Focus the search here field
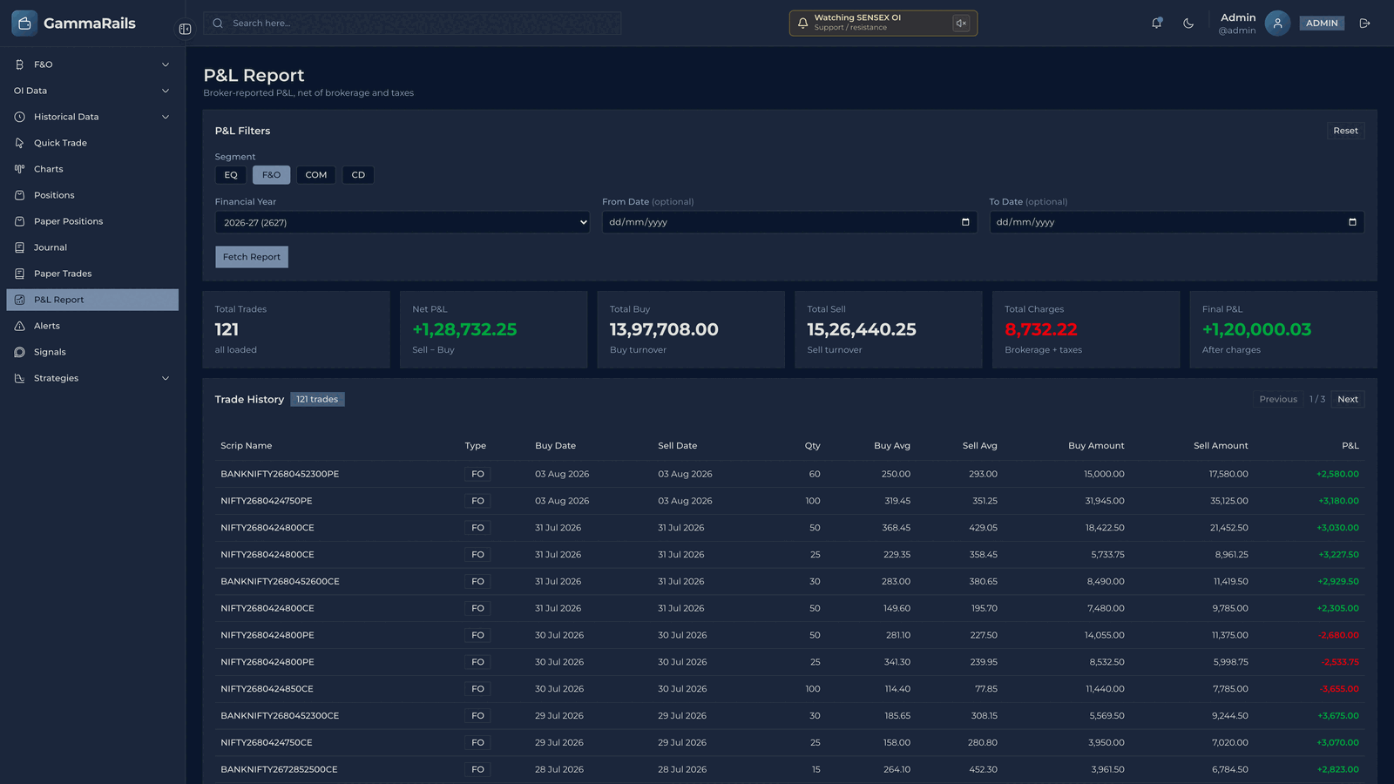This screenshot has width=1394, height=784. [412, 24]
